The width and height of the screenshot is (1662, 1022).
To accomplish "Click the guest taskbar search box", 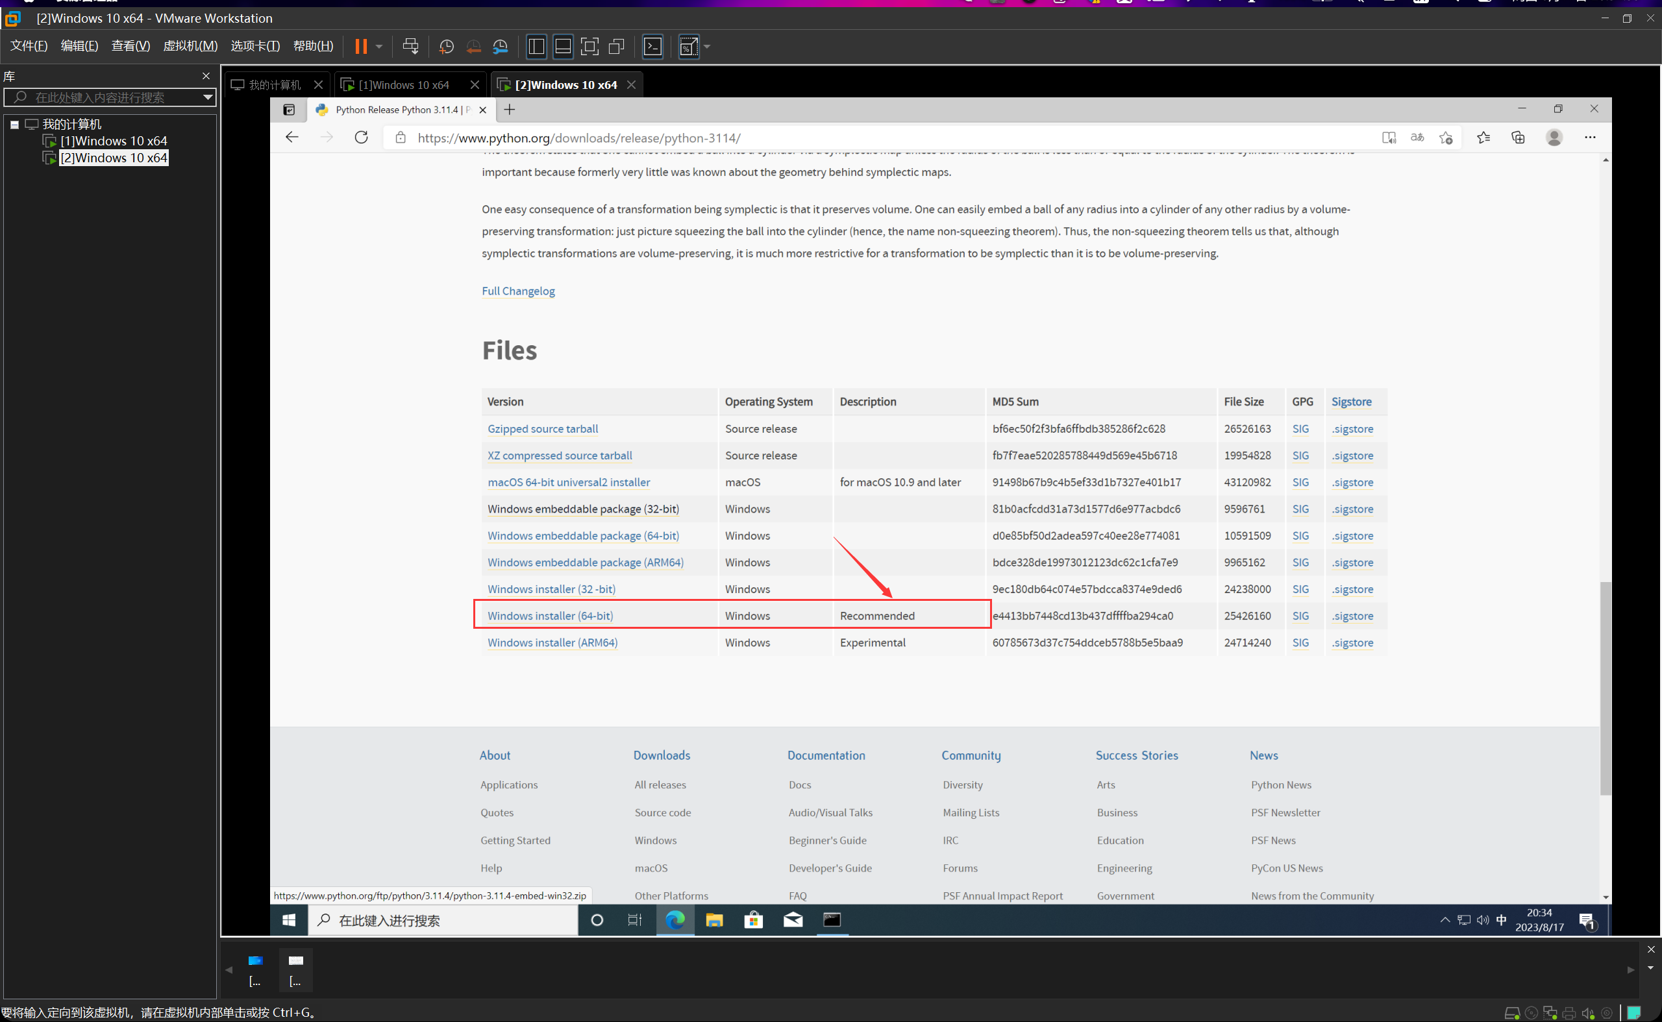I will (x=443, y=920).
